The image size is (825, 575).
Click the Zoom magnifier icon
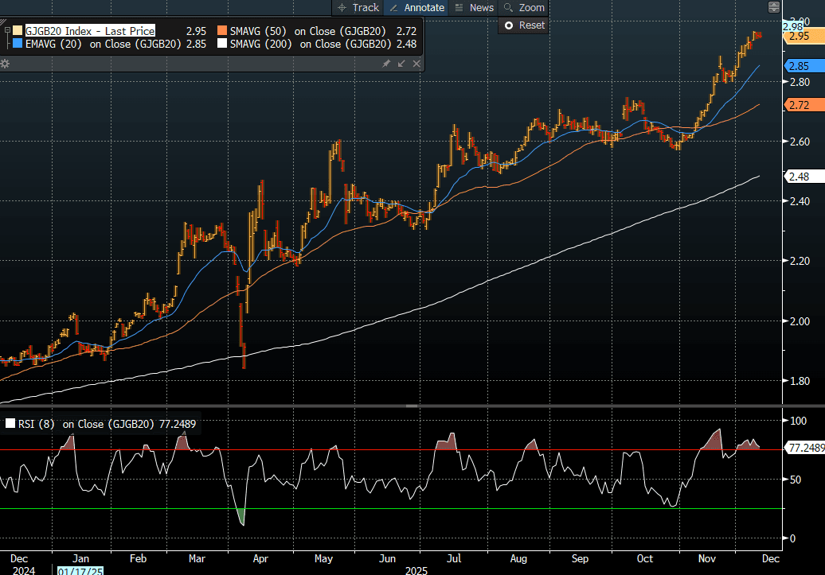click(x=508, y=7)
